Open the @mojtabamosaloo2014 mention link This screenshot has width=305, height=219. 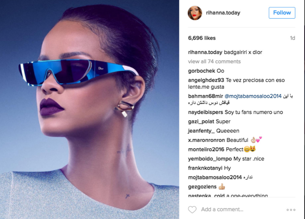(x=253, y=96)
